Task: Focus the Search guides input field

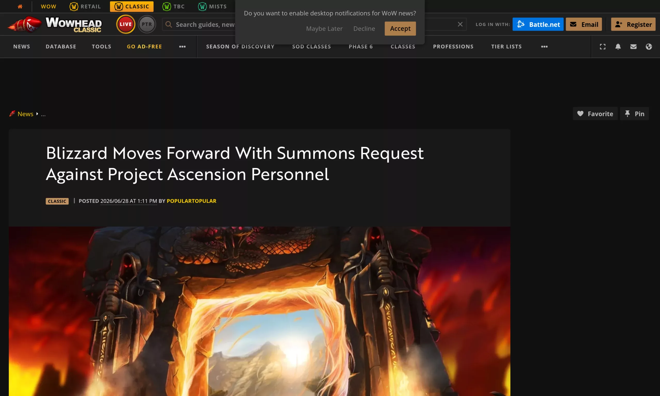Action: click(x=314, y=24)
